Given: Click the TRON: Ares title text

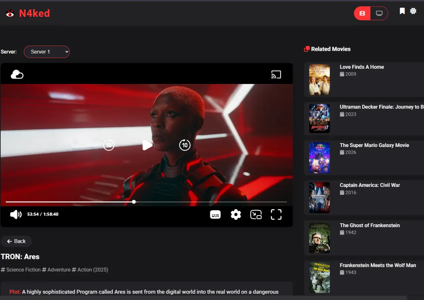Looking at the screenshot, I should 20,257.
